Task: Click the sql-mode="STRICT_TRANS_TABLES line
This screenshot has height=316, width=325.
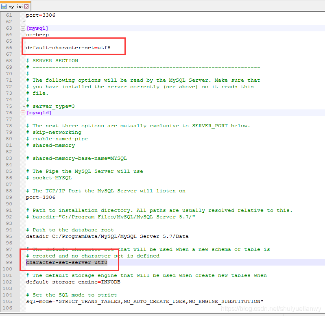Action: [x=145, y=301]
